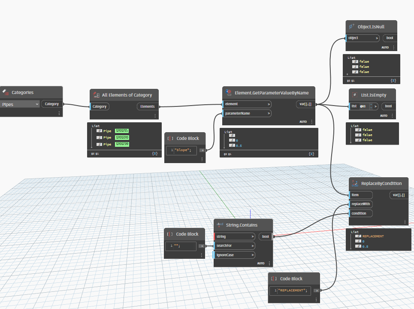Open Element.GetParameterValueByName options dots
Viewport: 414px width, 309px height.
point(312,121)
